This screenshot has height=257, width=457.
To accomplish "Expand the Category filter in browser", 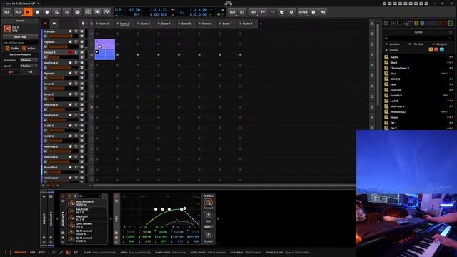I will pos(440,44).
